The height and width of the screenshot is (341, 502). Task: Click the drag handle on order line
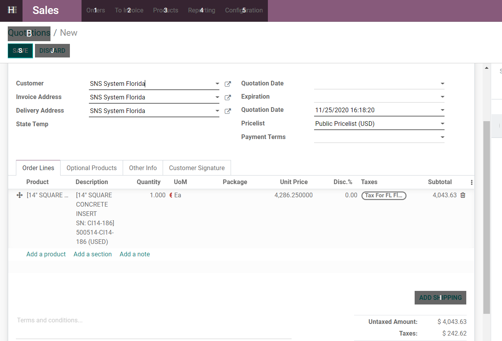coord(19,195)
